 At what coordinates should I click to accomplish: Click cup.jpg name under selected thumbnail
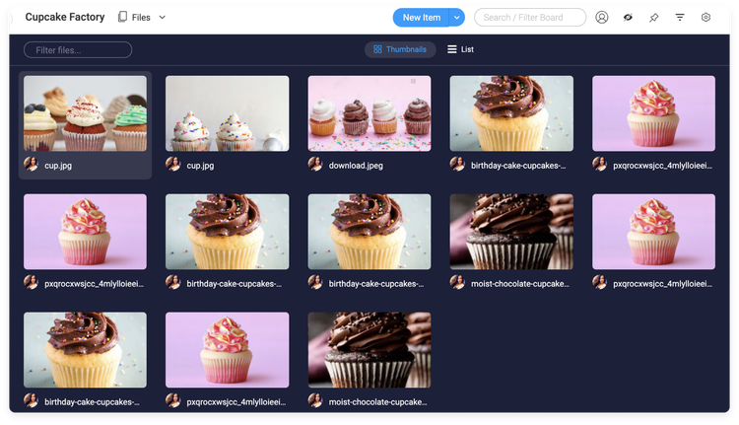tap(58, 166)
